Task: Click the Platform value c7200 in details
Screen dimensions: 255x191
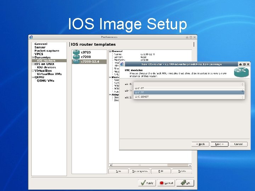Action: tap(144, 60)
